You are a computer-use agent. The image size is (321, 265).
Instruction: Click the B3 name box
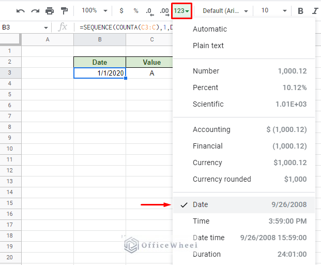coord(22,27)
